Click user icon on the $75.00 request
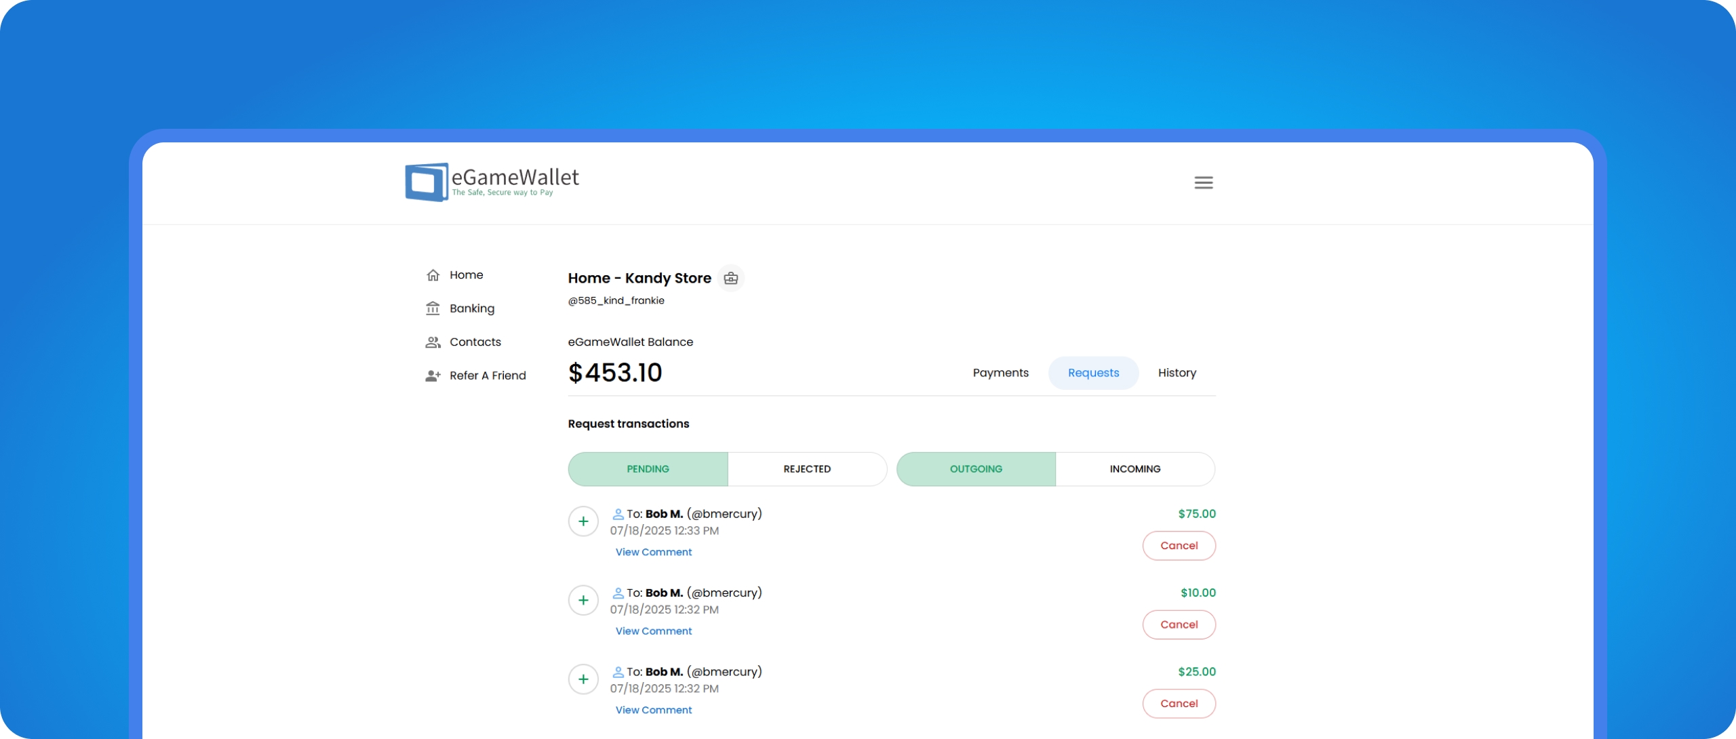1736x739 pixels. tap(618, 514)
